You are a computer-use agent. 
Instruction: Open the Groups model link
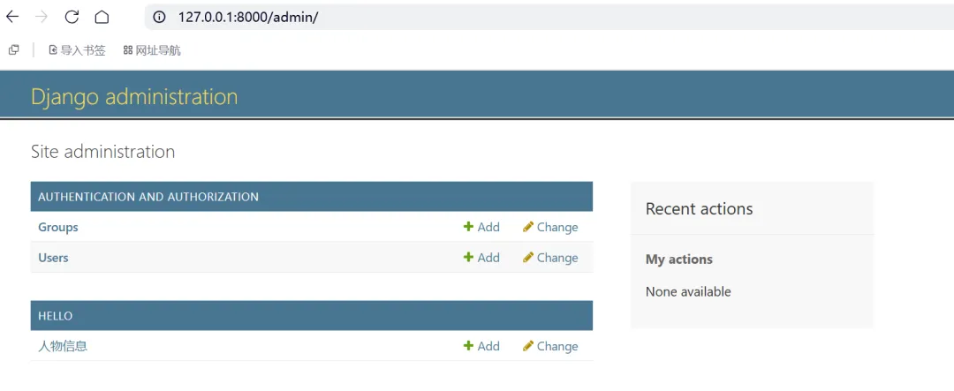pos(58,227)
